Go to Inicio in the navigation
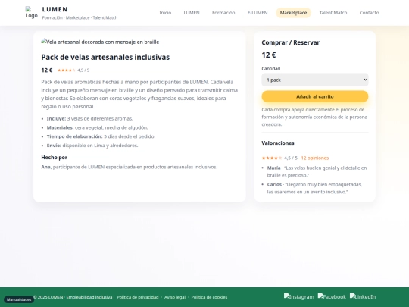Screen dimensions: 409x307 (x=165, y=13)
